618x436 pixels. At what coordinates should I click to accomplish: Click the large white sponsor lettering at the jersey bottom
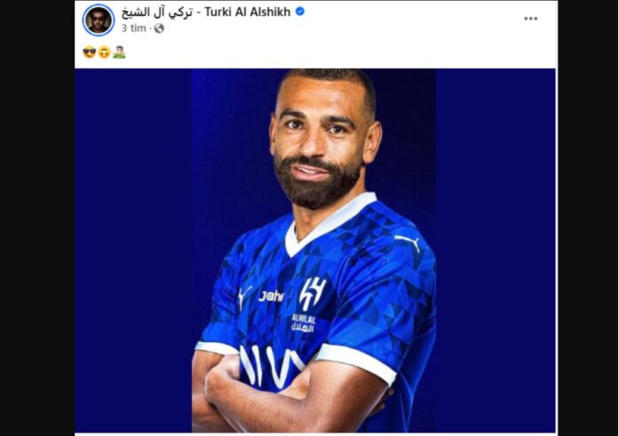click(x=271, y=366)
